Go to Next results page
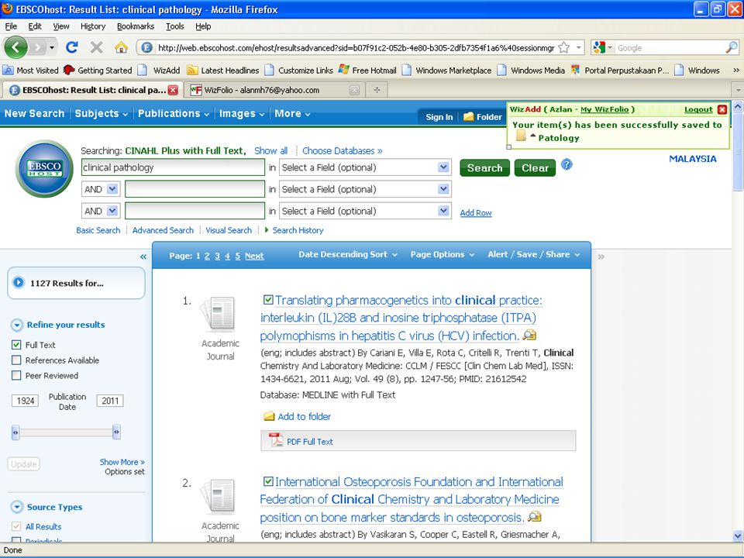Screen dimensions: 744x558 click(x=254, y=256)
